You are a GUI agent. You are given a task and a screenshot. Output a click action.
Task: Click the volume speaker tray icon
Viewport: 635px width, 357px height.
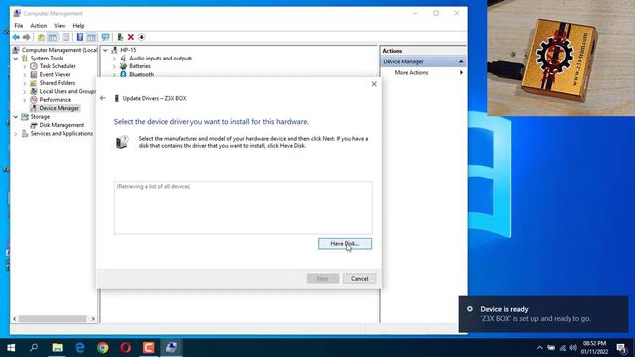(x=572, y=348)
